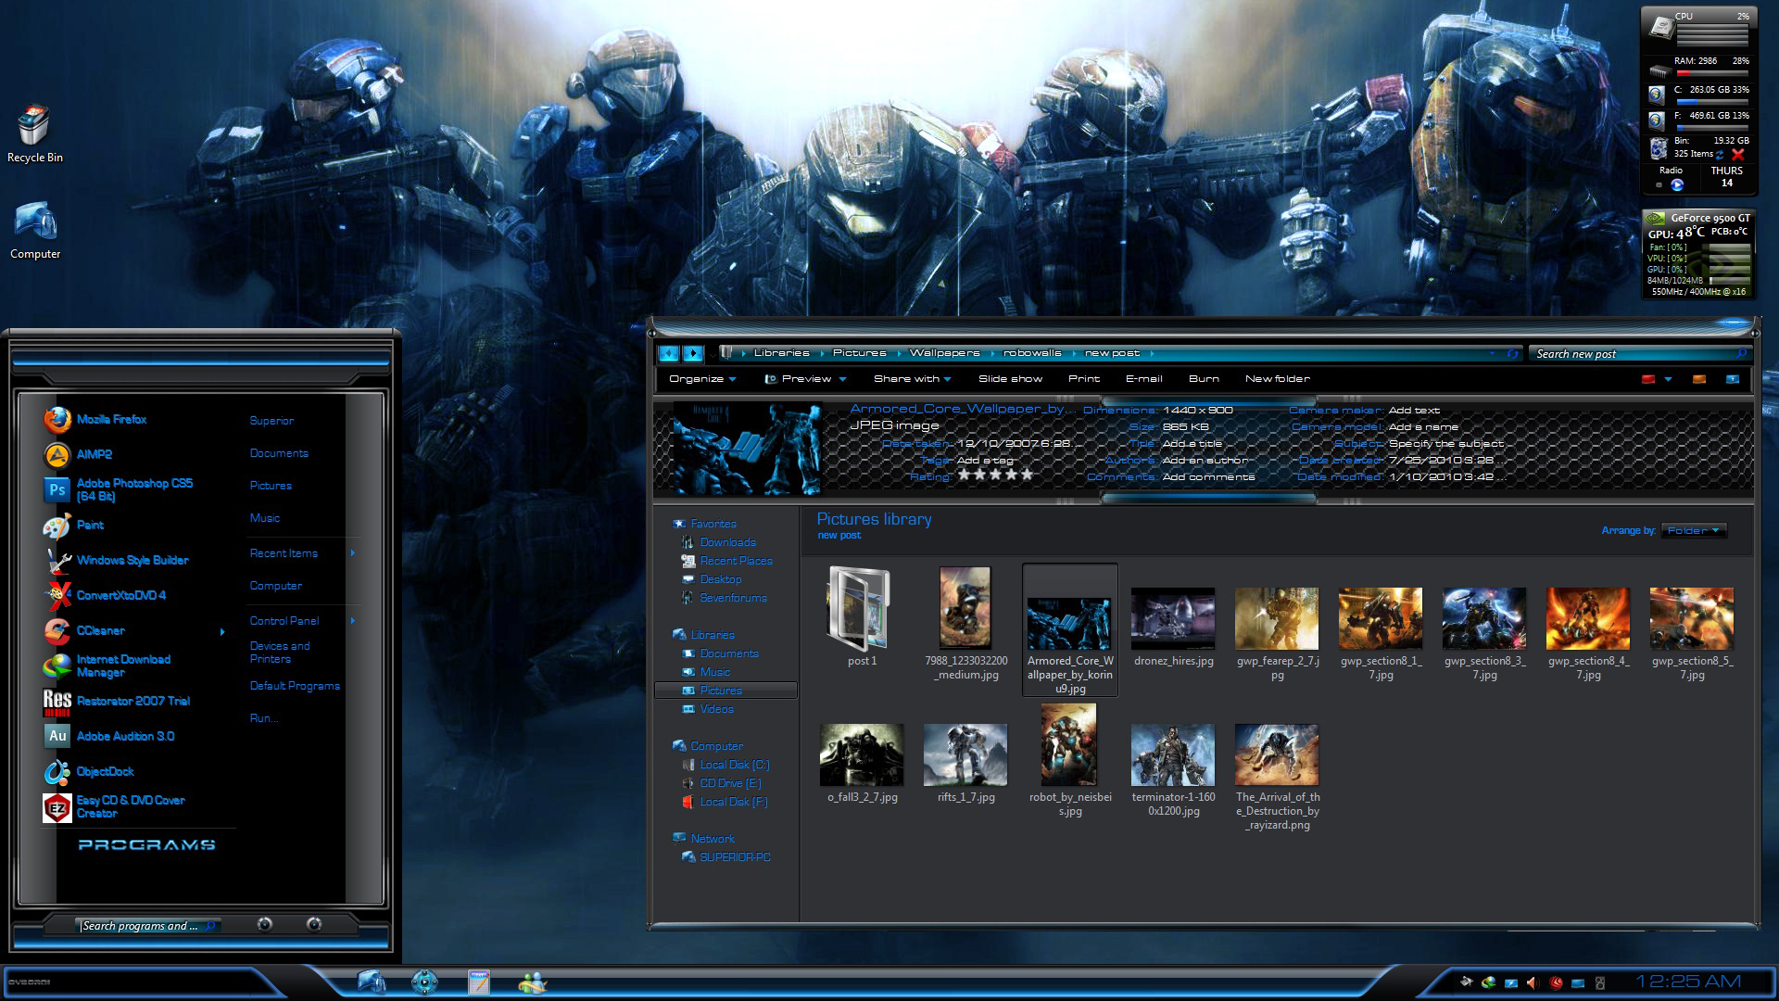The height and width of the screenshot is (1001, 1779).
Task: Select the terminator-1-1600x1200.jpg thumbnail
Action: [x=1173, y=754]
